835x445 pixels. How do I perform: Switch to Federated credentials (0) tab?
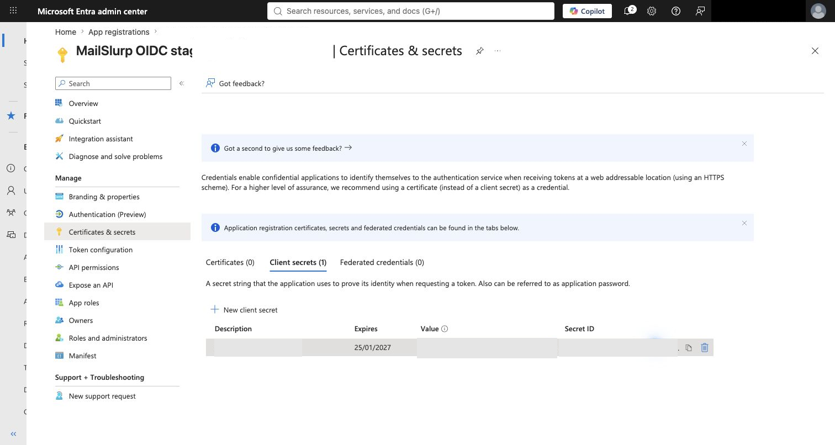point(382,262)
